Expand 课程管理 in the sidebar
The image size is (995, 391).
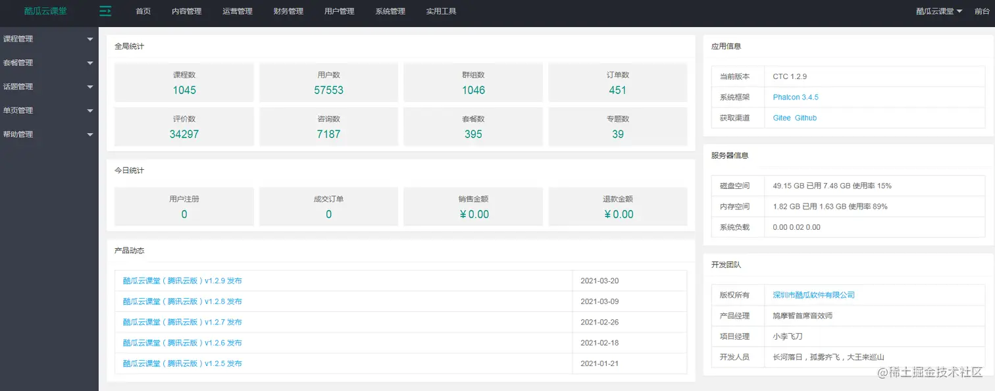(x=49, y=39)
